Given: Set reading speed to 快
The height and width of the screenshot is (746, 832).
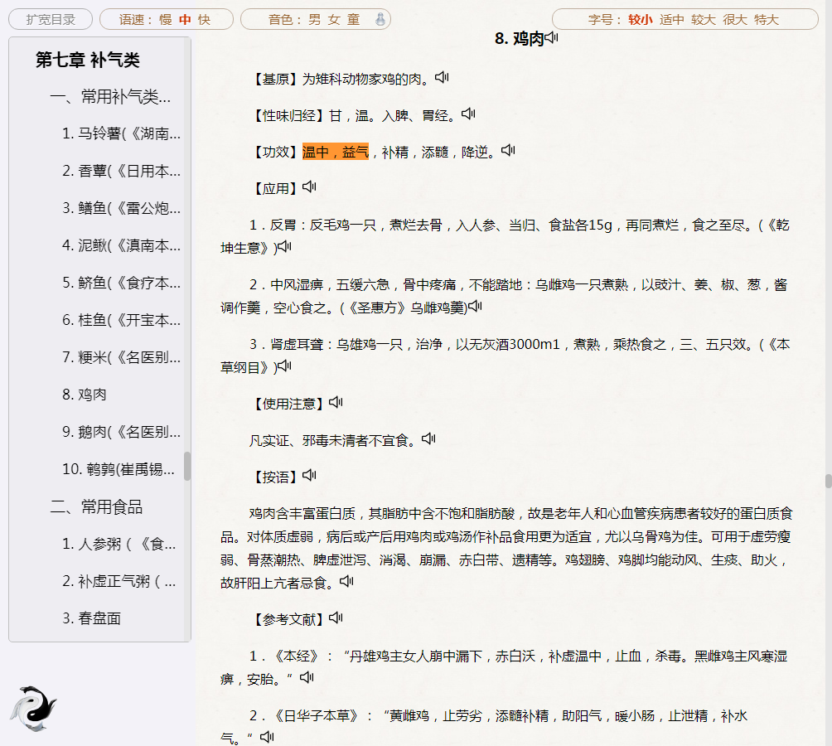Looking at the screenshot, I should pos(204,19).
